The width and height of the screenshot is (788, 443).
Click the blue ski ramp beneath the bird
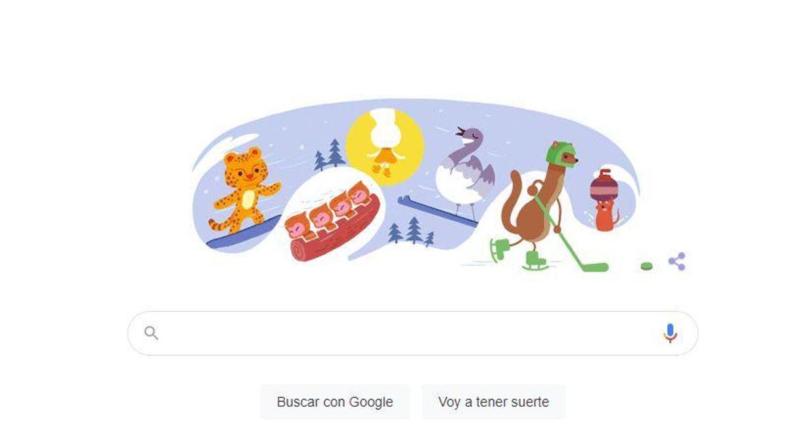coord(438,211)
